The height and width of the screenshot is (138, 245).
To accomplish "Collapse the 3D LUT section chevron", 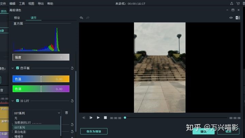I will pyautogui.click(x=13, y=101).
